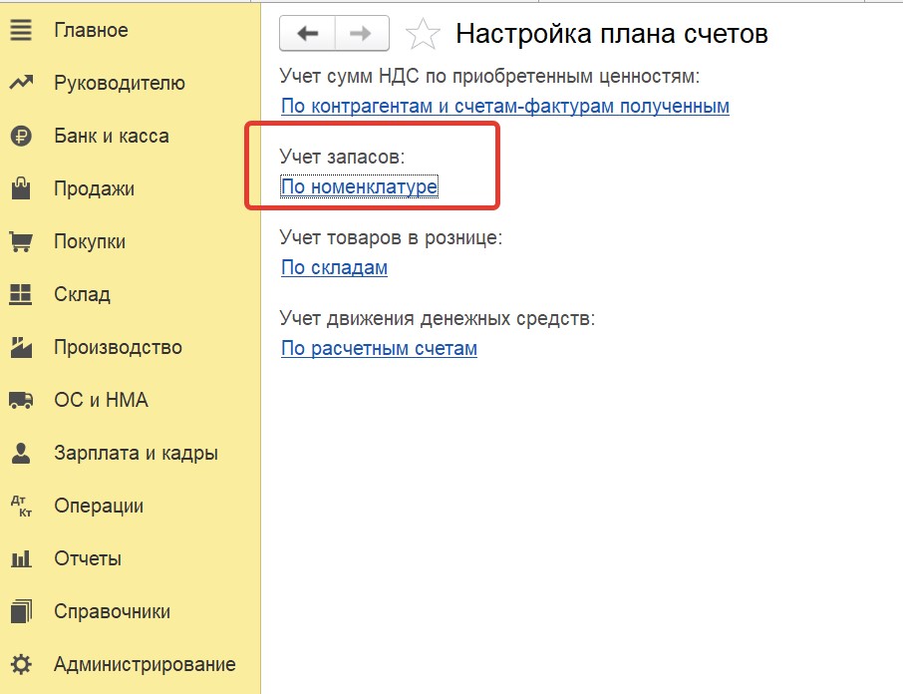This screenshot has width=903, height=694.
Task: Click the Учет запасов label
Action: pos(342,157)
